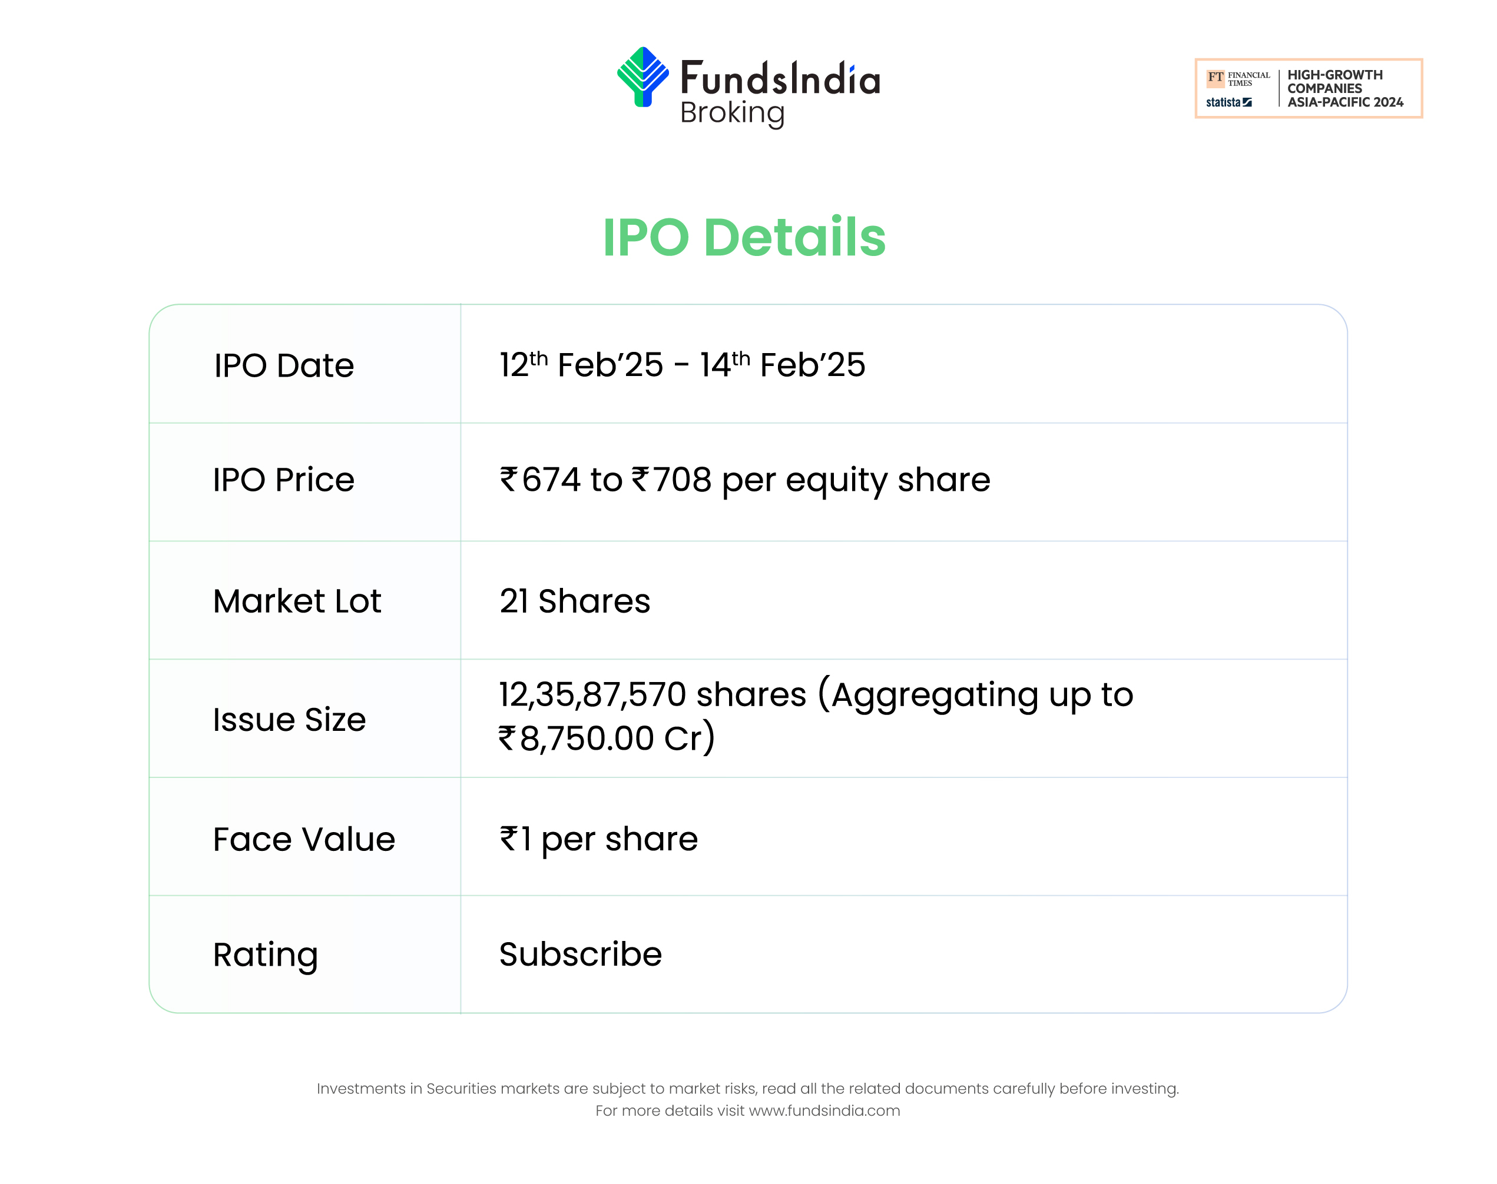Click the 12th Feb'25 – 14th Feb'25 date value
This screenshot has height=1184, width=1497.
[x=682, y=365]
